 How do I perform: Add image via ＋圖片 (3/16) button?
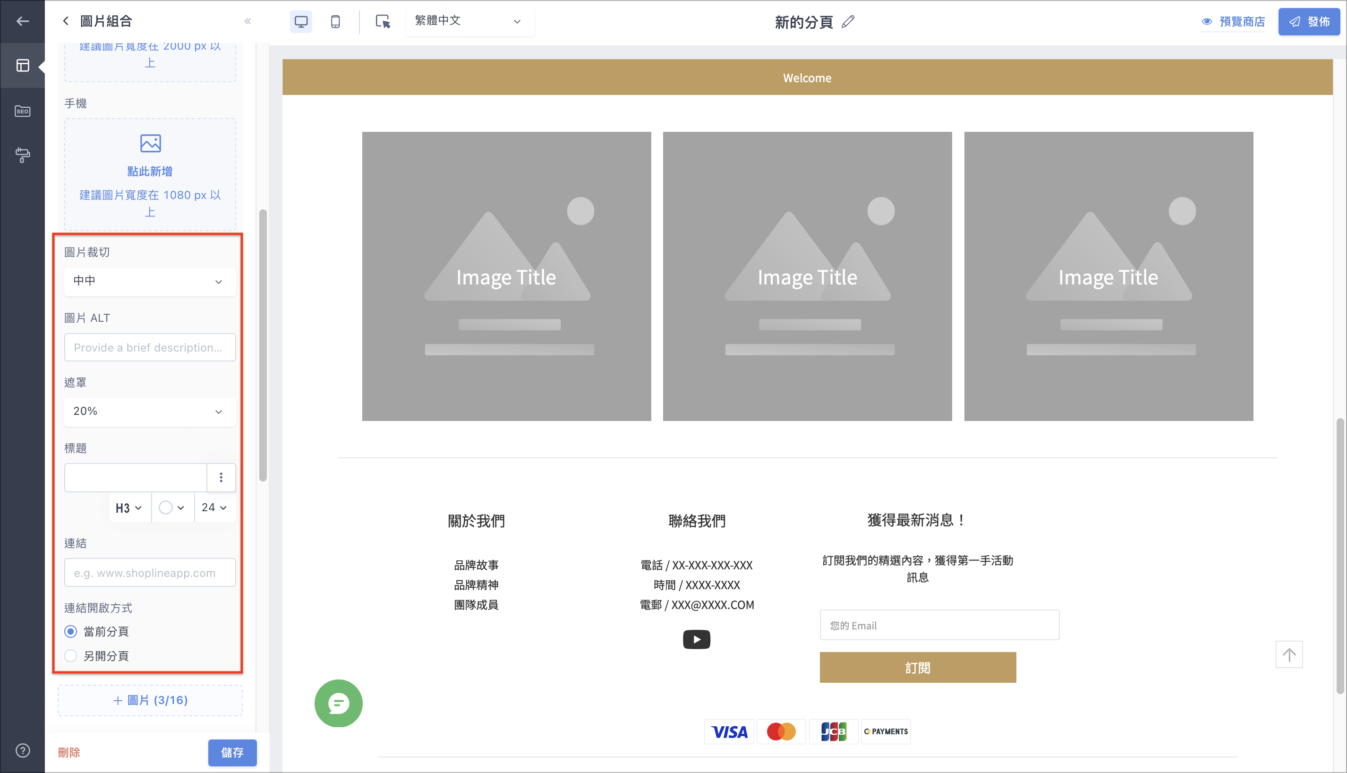150,700
